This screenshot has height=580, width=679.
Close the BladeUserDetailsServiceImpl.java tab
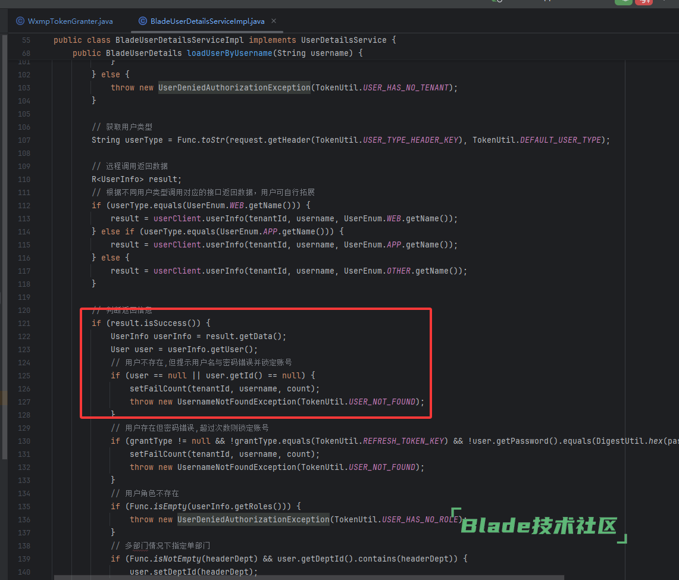(x=274, y=21)
